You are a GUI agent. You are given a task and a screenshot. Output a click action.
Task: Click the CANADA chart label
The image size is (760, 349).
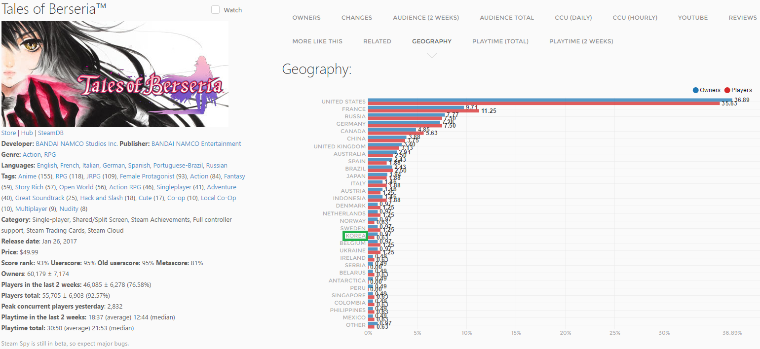click(x=353, y=132)
